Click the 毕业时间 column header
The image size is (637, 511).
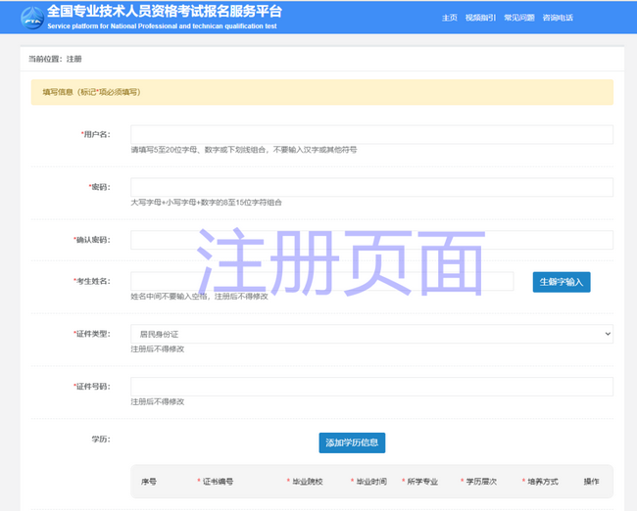(x=370, y=482)
